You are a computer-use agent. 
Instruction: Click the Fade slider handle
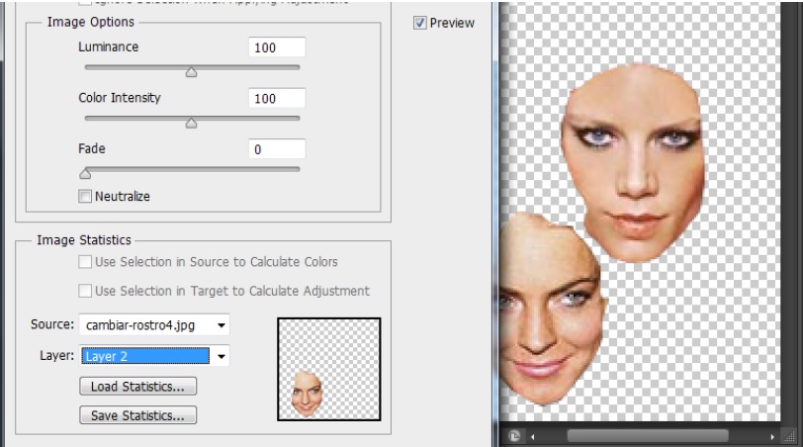tap(85, 174)
